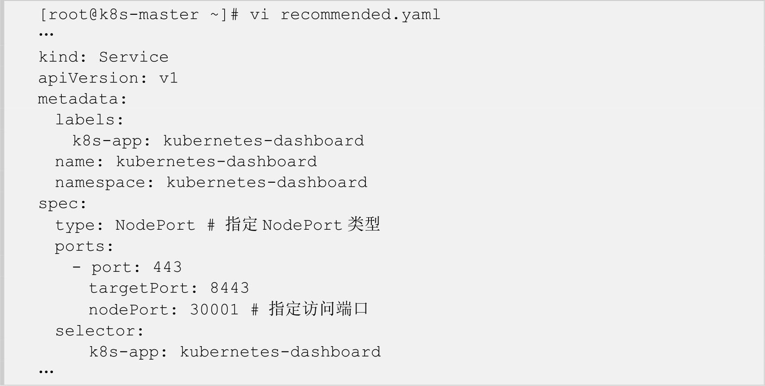Click the '- port: 443' line
The width and height of the screenshot is (765, 386).
pyautogui.click(x=127, y=267)
